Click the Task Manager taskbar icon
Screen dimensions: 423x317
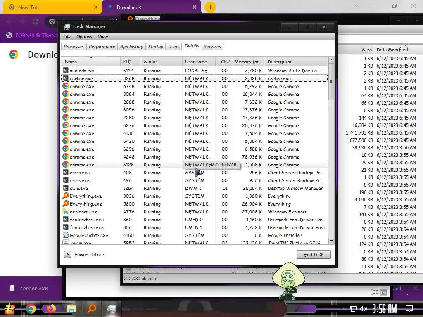112,309
